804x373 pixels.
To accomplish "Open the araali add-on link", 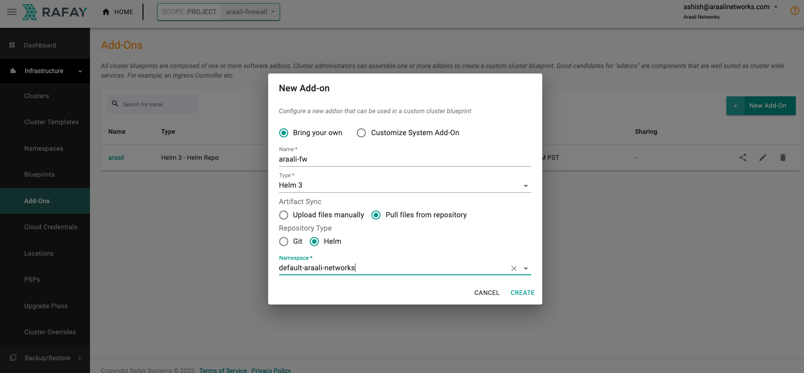I will click(x=116, y=158).
